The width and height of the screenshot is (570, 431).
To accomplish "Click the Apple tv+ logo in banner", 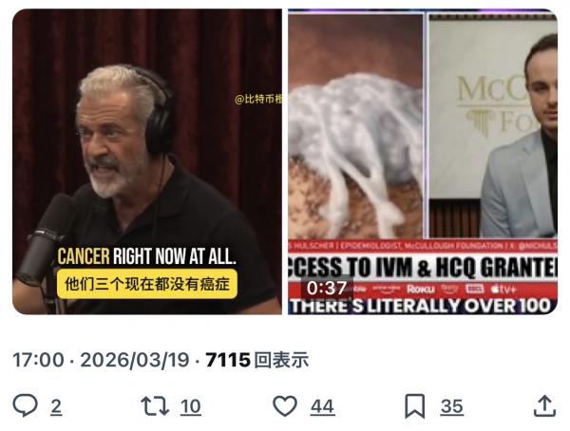I will [x=503, y=290].
